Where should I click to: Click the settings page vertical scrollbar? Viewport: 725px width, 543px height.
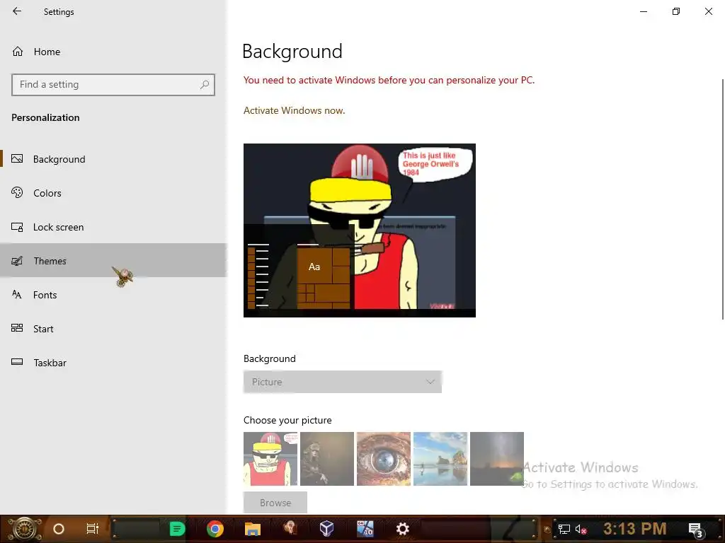click(722, 199)
